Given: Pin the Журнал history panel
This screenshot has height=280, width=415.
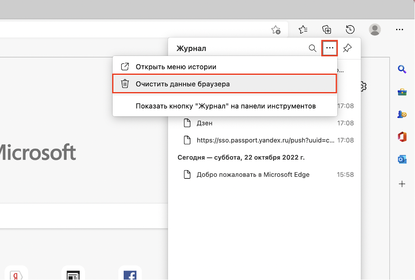Looking at the screenshot, I should pos(347,49).
